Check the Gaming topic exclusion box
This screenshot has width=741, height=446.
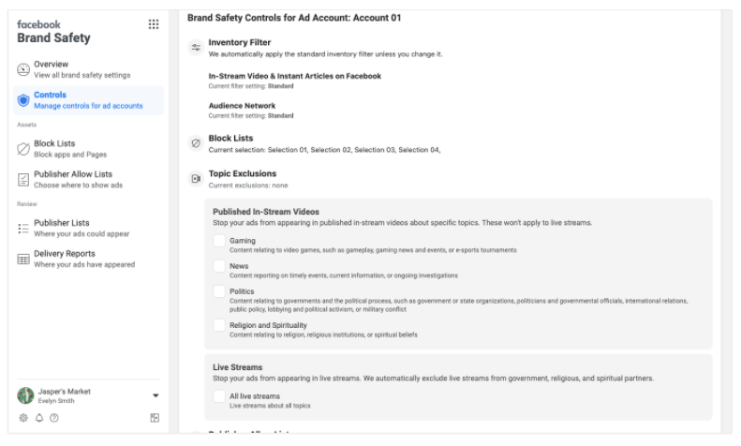[x=219, y=241]
